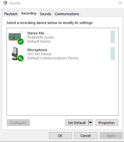Click the Microphone level meter
Image resolution: width=124 pixels, height=142 pixels.
tap(113, 53)
